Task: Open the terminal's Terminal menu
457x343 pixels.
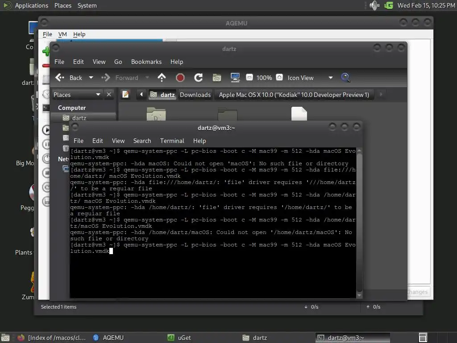Action: click(x=172, y=141)
